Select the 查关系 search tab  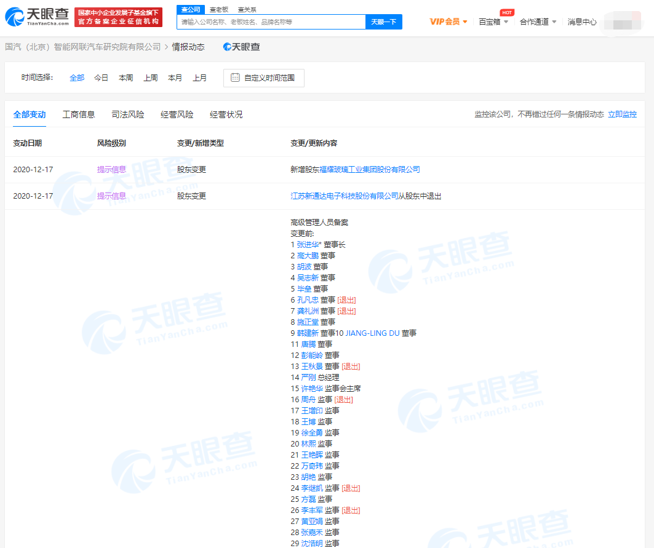click(x=247, y=10)
